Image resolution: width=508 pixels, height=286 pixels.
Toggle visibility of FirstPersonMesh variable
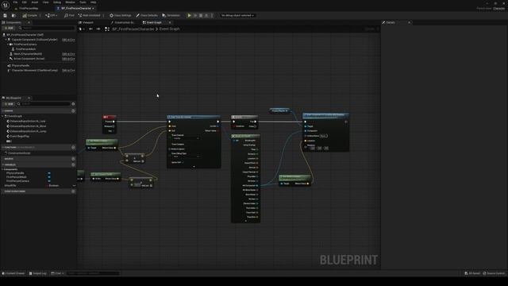[x=49, y=177]
